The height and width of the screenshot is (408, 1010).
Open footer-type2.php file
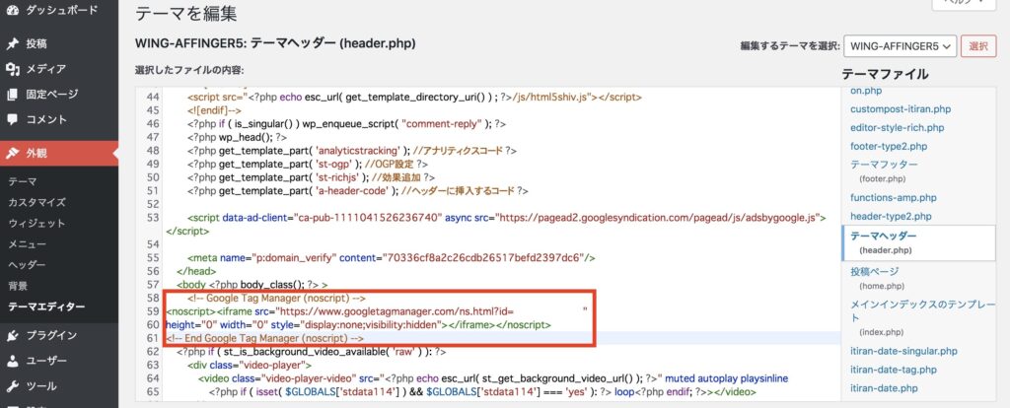coord(889,147)
